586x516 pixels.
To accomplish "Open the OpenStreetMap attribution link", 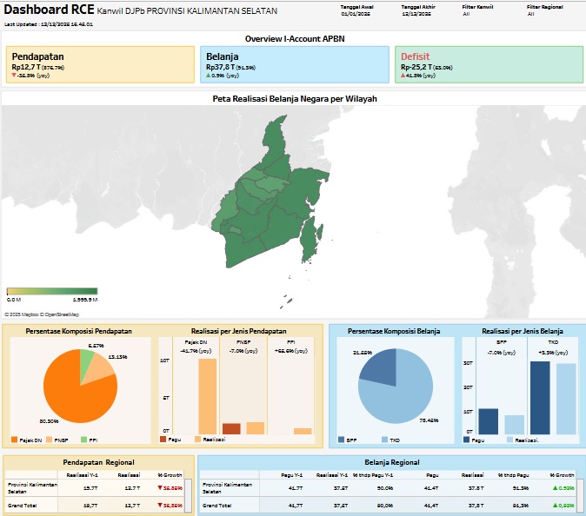I will click(x=62, y=314).
